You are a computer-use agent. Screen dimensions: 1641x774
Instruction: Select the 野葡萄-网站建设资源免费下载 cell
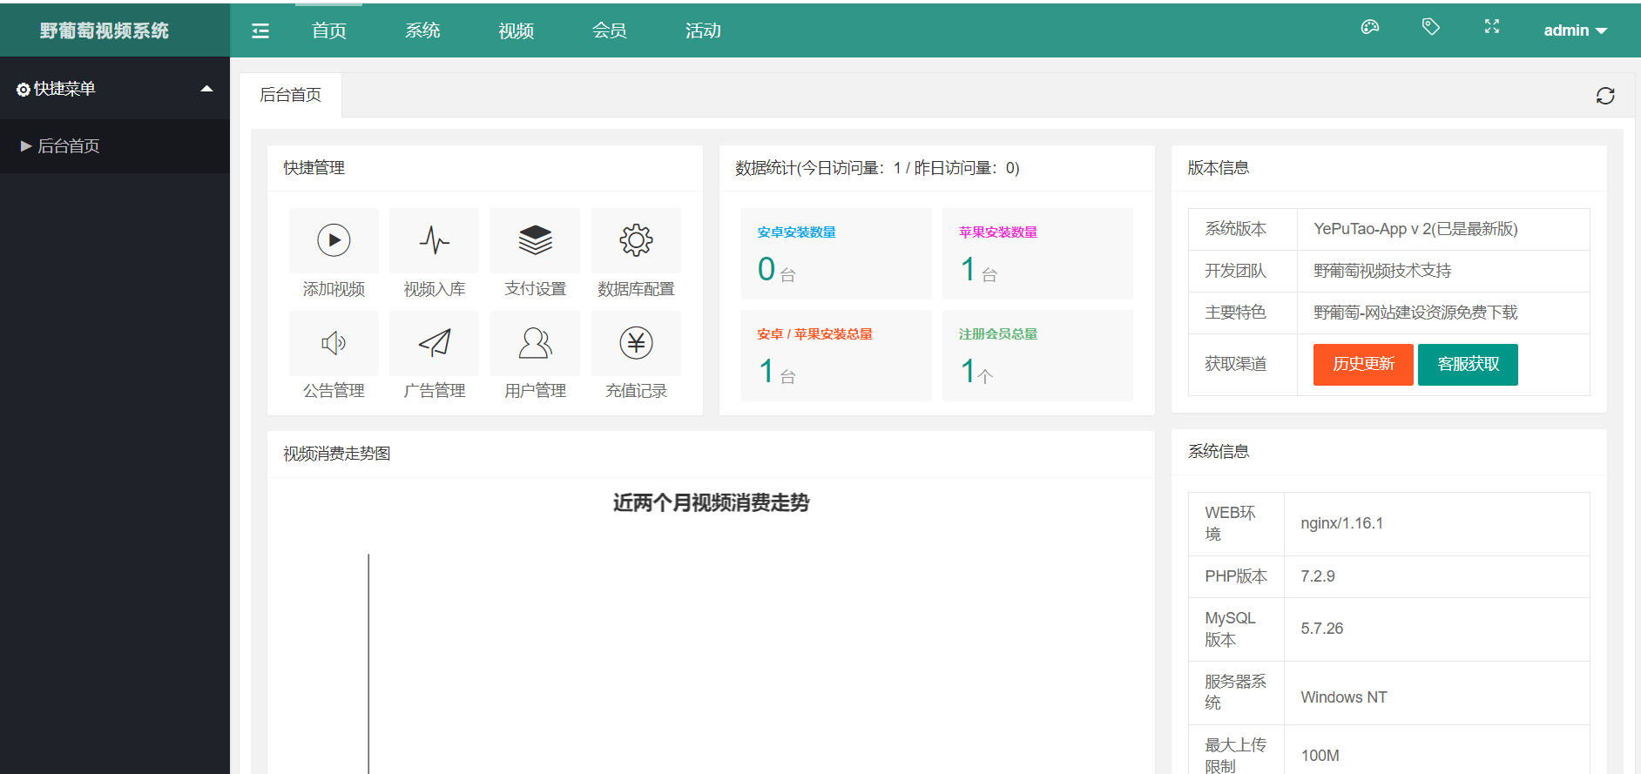(1443, 313)
